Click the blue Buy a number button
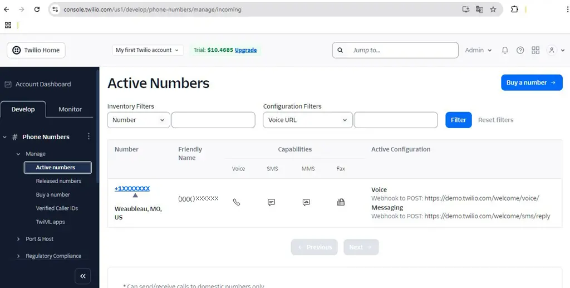The image size is (570, 288). (x=532, y=82)
